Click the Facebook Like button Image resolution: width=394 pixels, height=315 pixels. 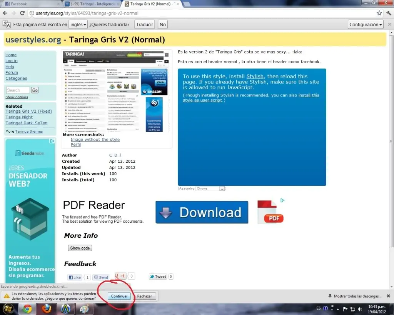tap(75, 277)
